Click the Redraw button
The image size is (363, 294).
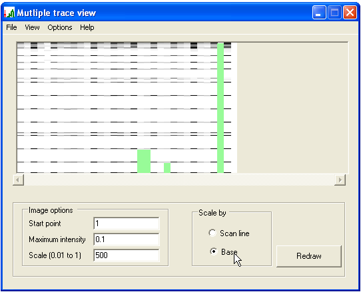309,256
